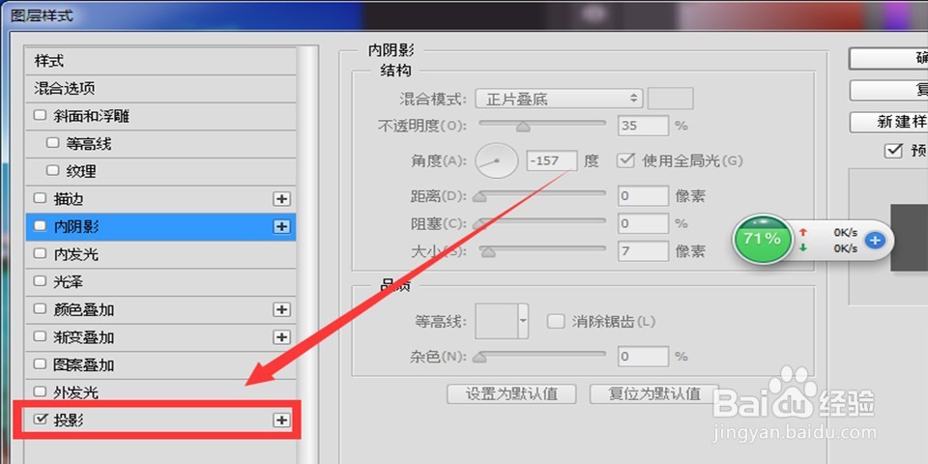Enable the 斜面和浮雕 checkbox

(x=40, y=115)
